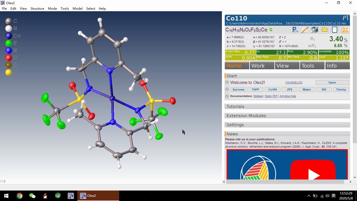This screenshot has width=357, height=201.
Task: Load the ZP2 sample structure
Action: 290,90
